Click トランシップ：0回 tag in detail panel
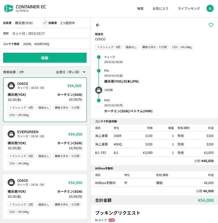This screenshot has width=218, height=223. click(108, 47)
